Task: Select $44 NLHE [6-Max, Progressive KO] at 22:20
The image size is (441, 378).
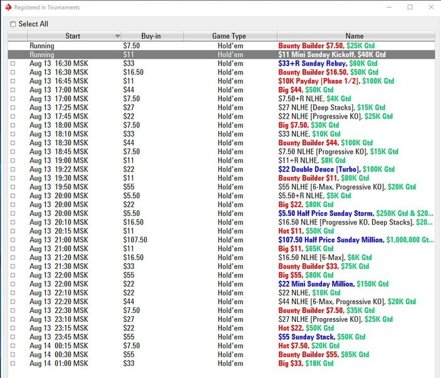Action: tap(221, 302)
